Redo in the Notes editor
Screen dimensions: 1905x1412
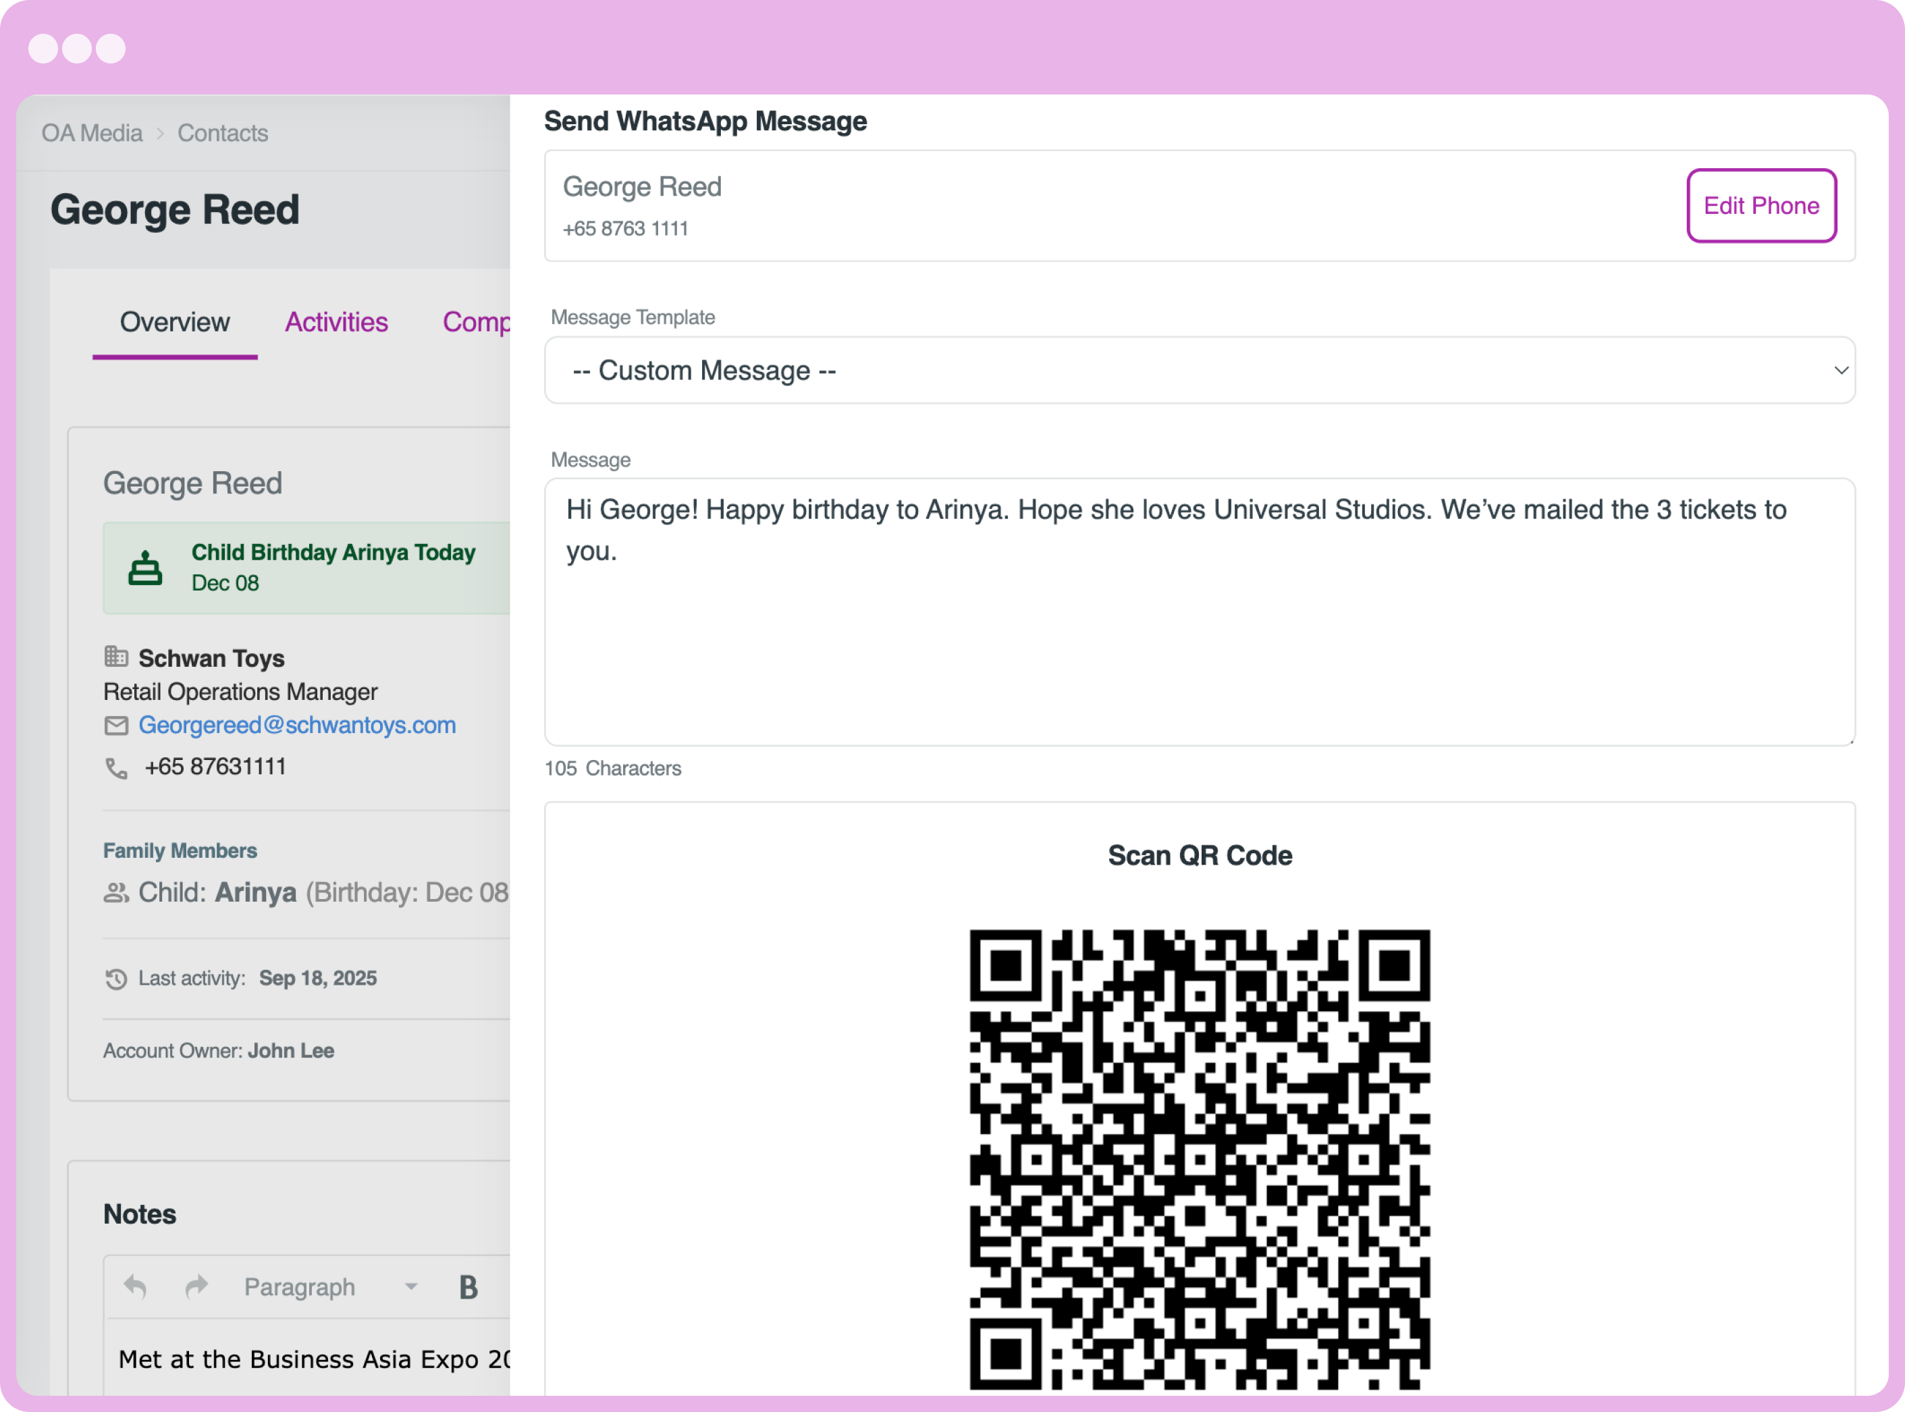point(196,1286)
